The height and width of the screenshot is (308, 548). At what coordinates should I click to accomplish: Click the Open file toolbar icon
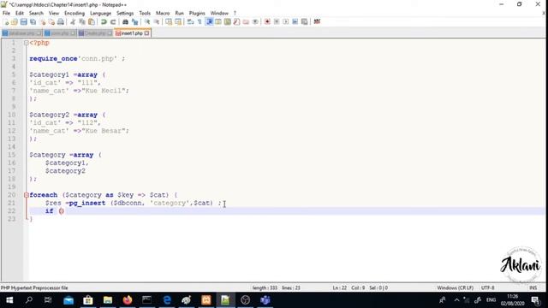pos(15,22)
